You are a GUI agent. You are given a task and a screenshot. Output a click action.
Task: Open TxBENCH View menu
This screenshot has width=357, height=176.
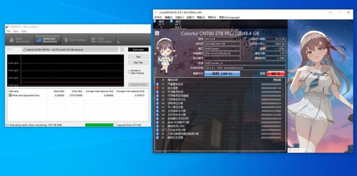[x=16, y=31]
